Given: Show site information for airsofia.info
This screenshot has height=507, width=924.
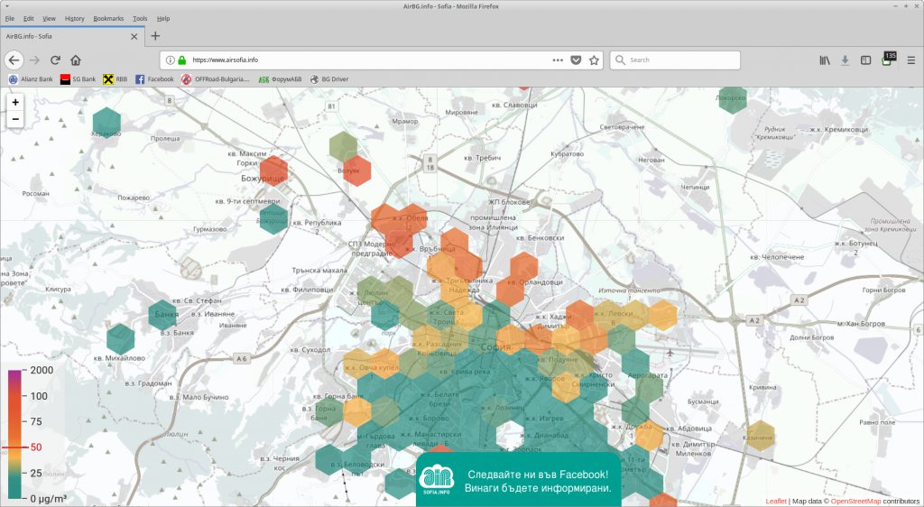Looking at the screenshot, I should coord(169,60).
